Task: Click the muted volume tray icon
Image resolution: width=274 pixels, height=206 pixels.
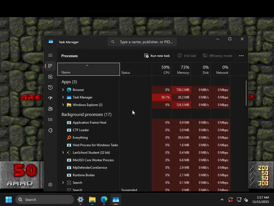Action: pos(246,200)
